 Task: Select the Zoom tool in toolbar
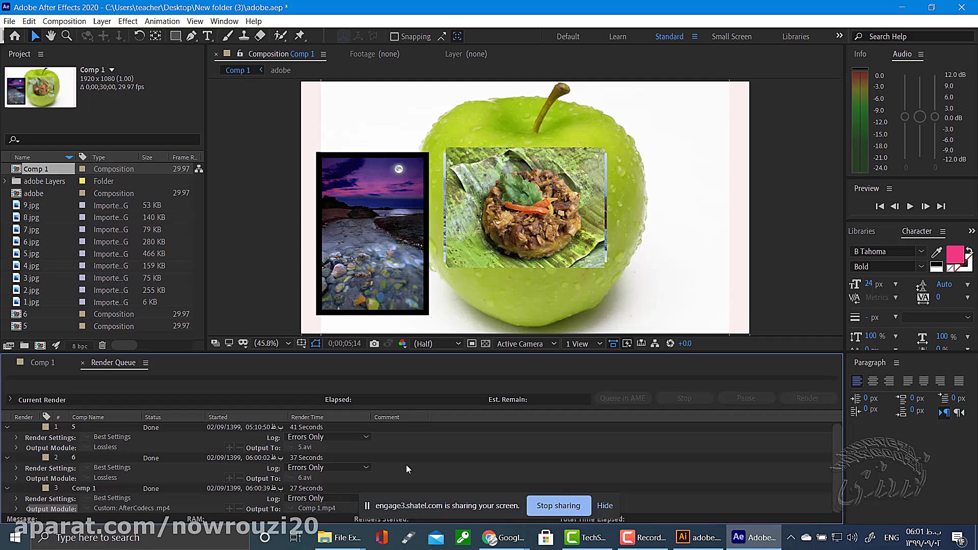click(x=67, y=36)
